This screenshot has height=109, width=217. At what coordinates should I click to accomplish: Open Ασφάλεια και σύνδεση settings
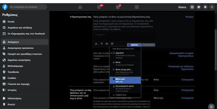pyautogui.click(x=25, y=28)
